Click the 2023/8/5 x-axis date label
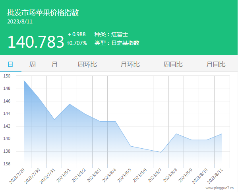Image resolution: width=238 pixels, height=192 pixels. (x=125, y=175)
